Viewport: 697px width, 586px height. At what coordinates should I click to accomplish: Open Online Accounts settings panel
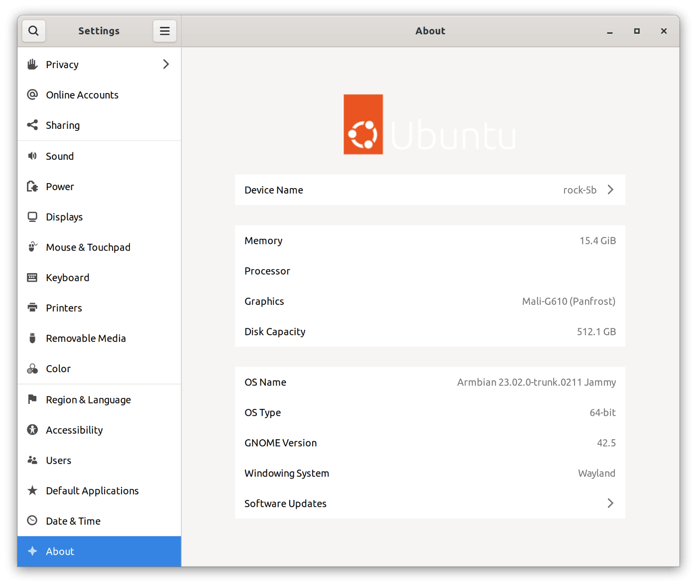pos(99,95)
